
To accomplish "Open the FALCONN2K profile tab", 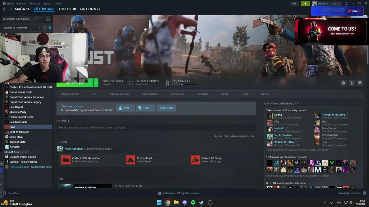I will click(x=91, y=9).
